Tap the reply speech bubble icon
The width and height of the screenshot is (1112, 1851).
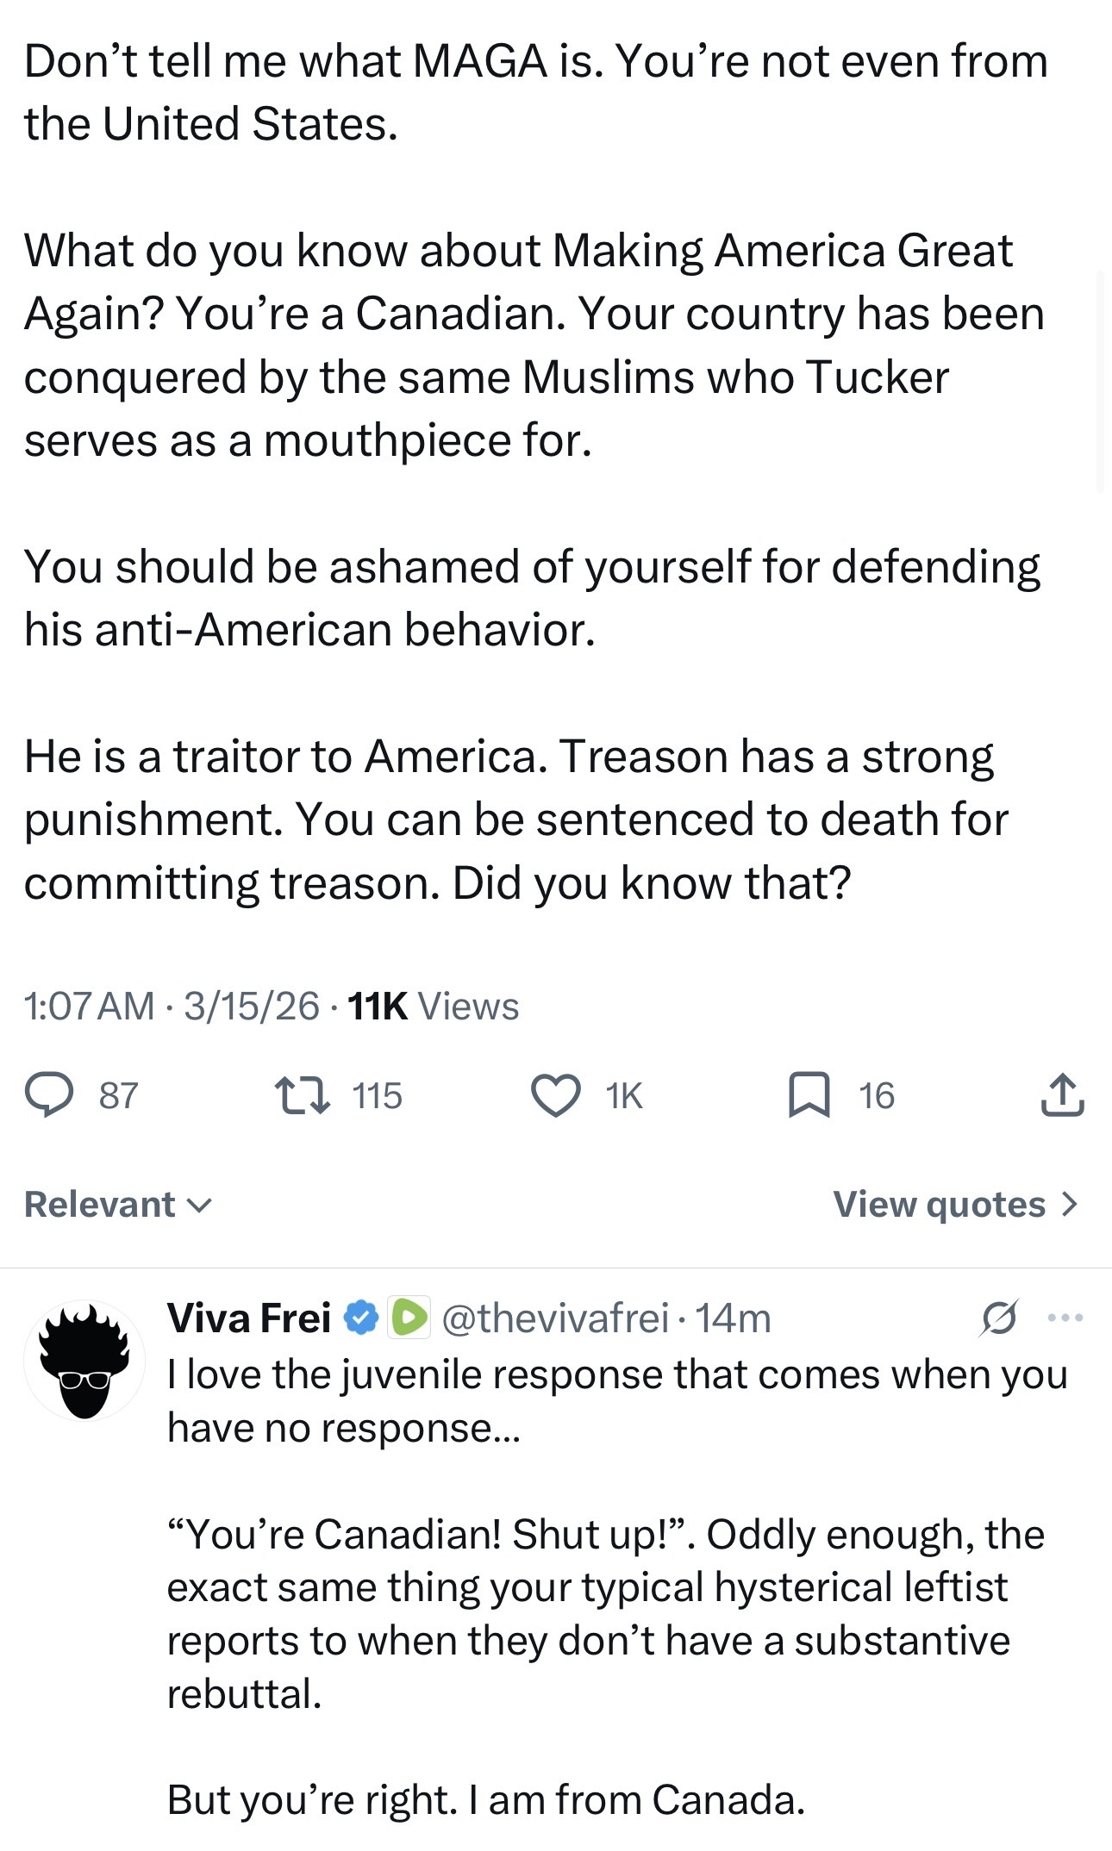[49, 1094]
